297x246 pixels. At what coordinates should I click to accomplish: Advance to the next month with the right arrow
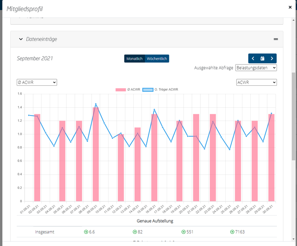point(272,59)
